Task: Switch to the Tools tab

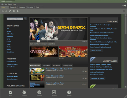Action: click(39, 7)
